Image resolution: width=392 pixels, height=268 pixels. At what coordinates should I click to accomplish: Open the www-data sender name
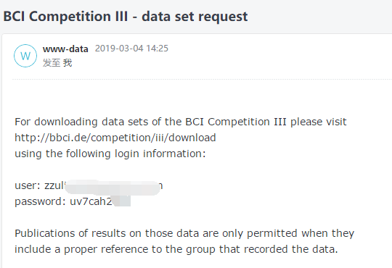(x=65, y=49)
